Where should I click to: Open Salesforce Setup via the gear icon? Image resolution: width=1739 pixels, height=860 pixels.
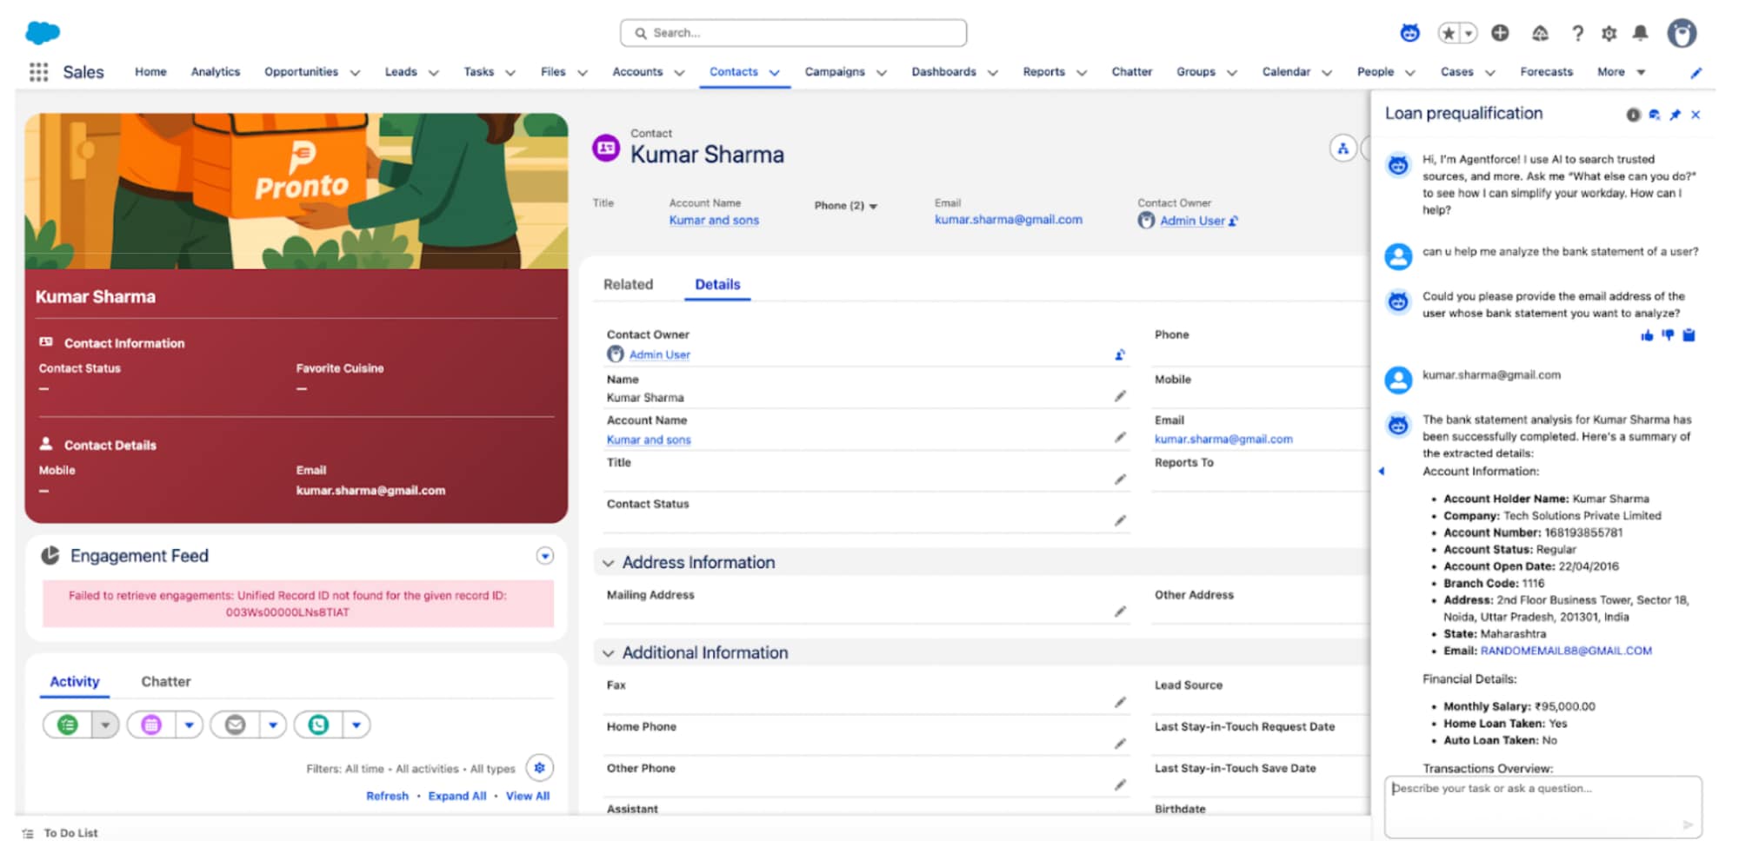coord(1609,33)
